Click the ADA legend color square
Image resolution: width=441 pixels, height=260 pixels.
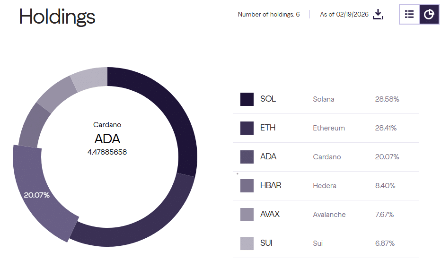(247, 157)
